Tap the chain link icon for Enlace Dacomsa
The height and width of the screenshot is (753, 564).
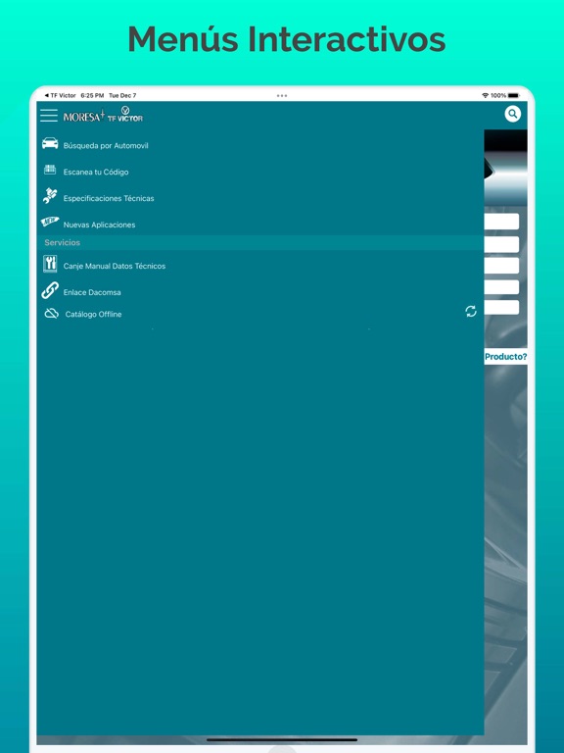coord(50,290)
